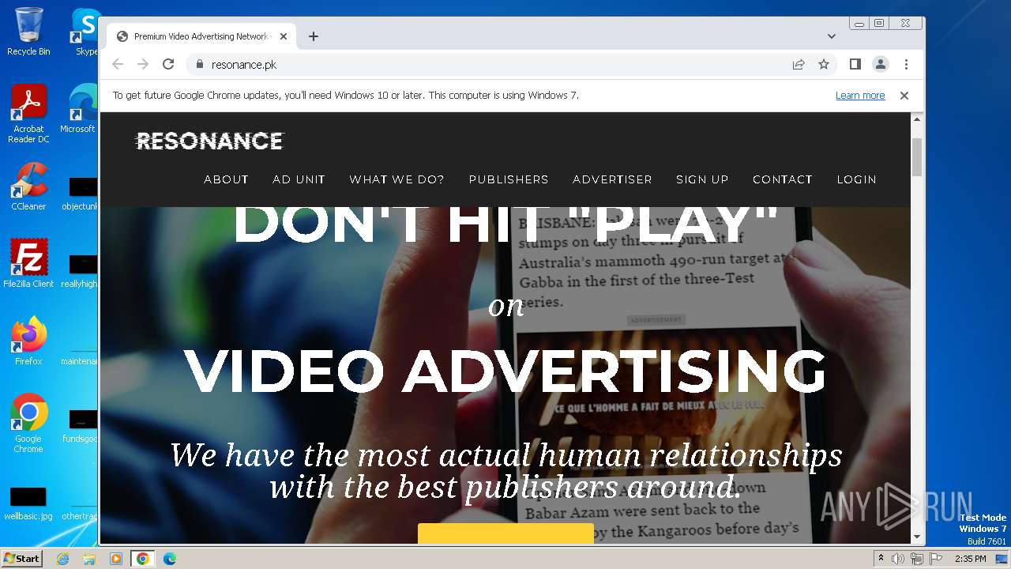Close the Premium Video Advertising tab
The width and height of the screenshot is (1011, 569).
[x=284, y=36]
